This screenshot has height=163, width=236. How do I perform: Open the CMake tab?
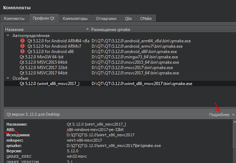[x=146, y=18]
